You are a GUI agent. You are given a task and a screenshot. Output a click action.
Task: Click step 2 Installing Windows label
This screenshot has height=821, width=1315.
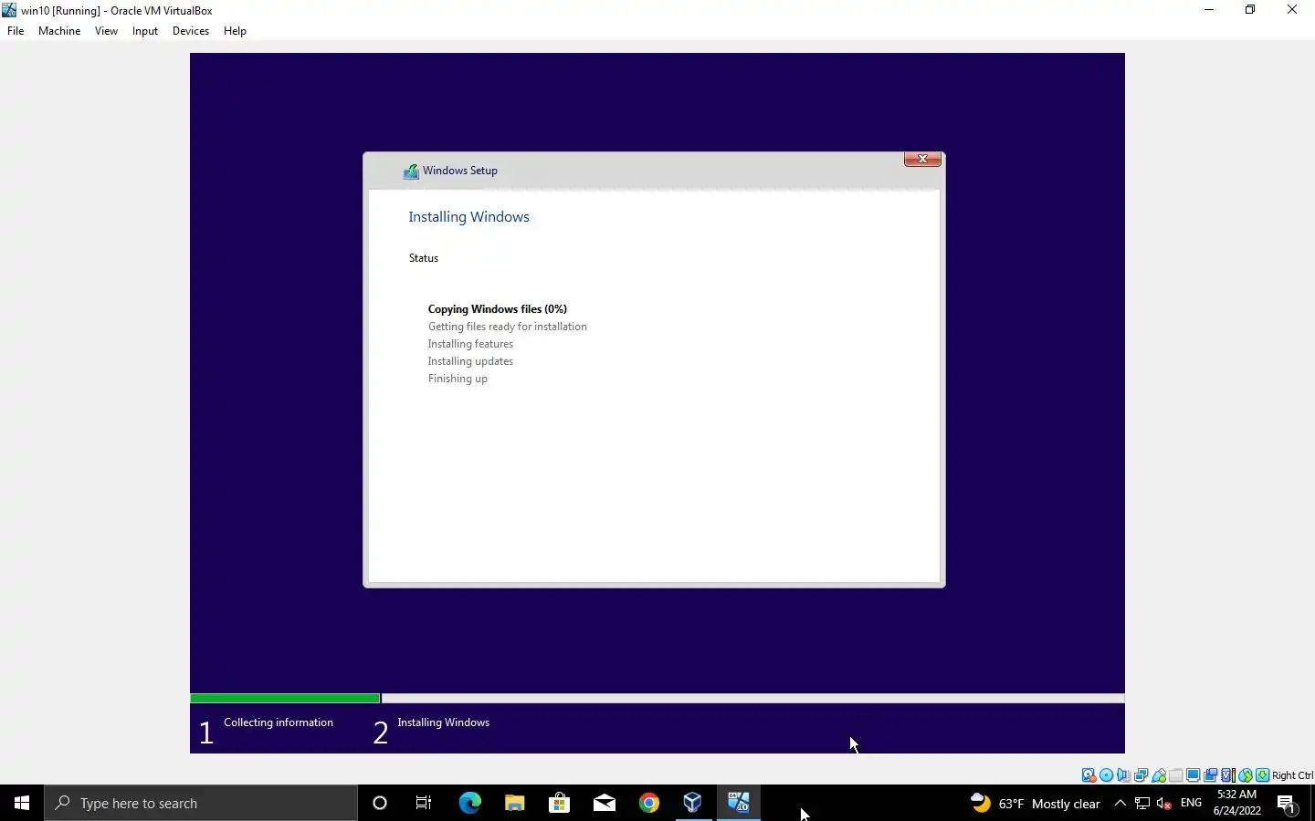tap(444, 722)
